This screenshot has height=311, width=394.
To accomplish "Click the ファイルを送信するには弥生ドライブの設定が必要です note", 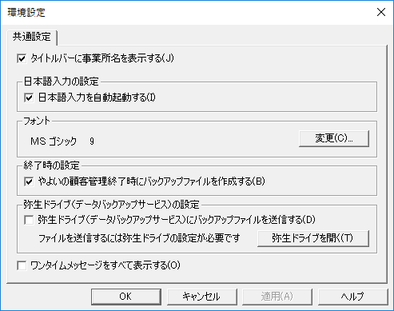I will click(x=139, y=238).
